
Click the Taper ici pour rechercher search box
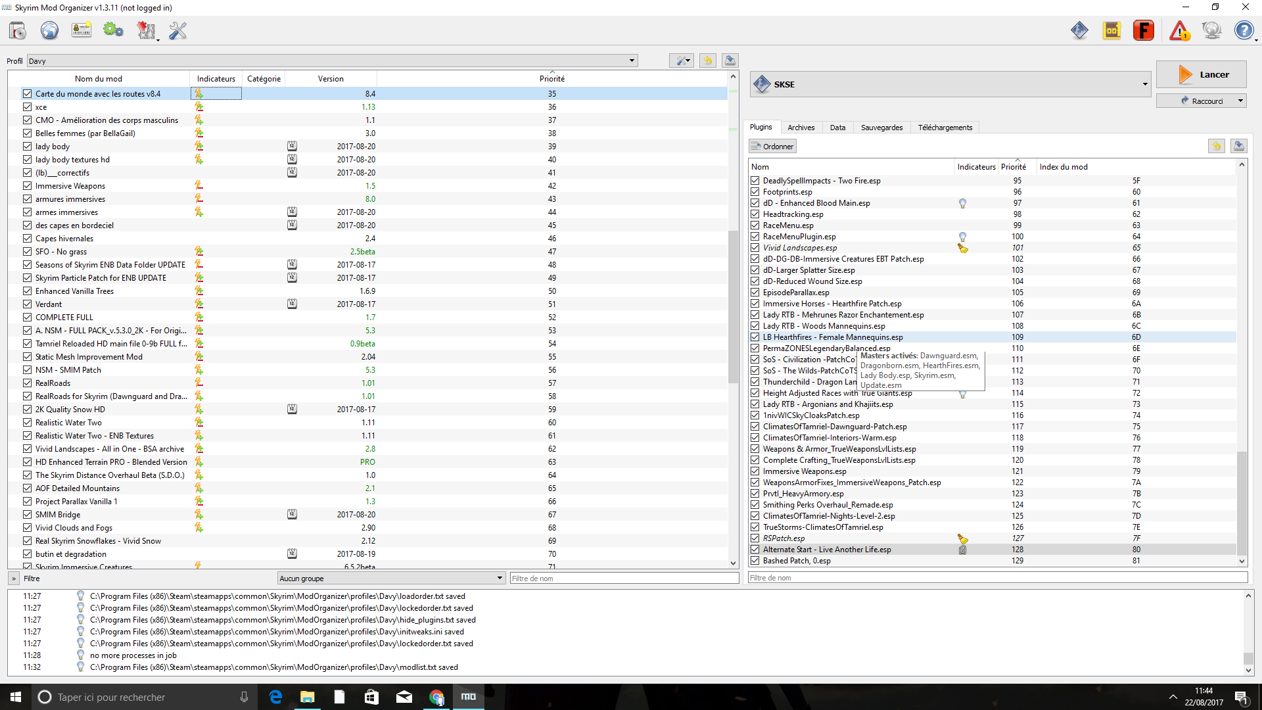click(x=145, y=697)
